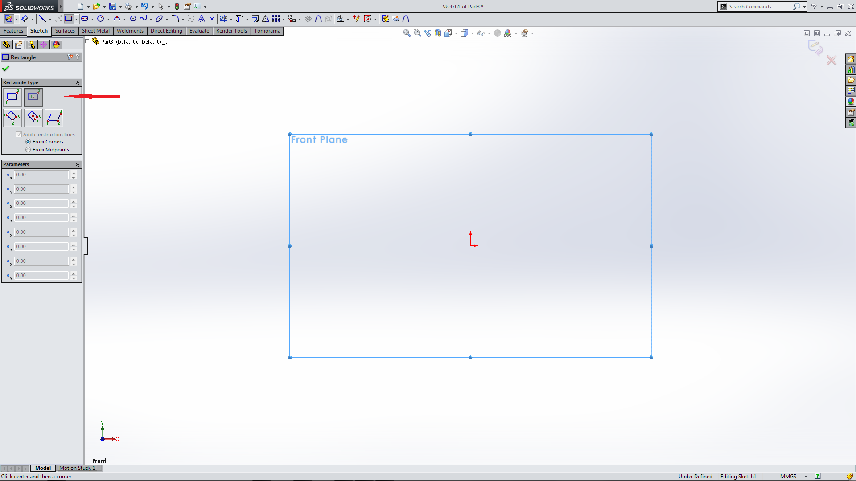
Task: Open Appearances color wheel in right pane
Action: click(x=851, y=102)
